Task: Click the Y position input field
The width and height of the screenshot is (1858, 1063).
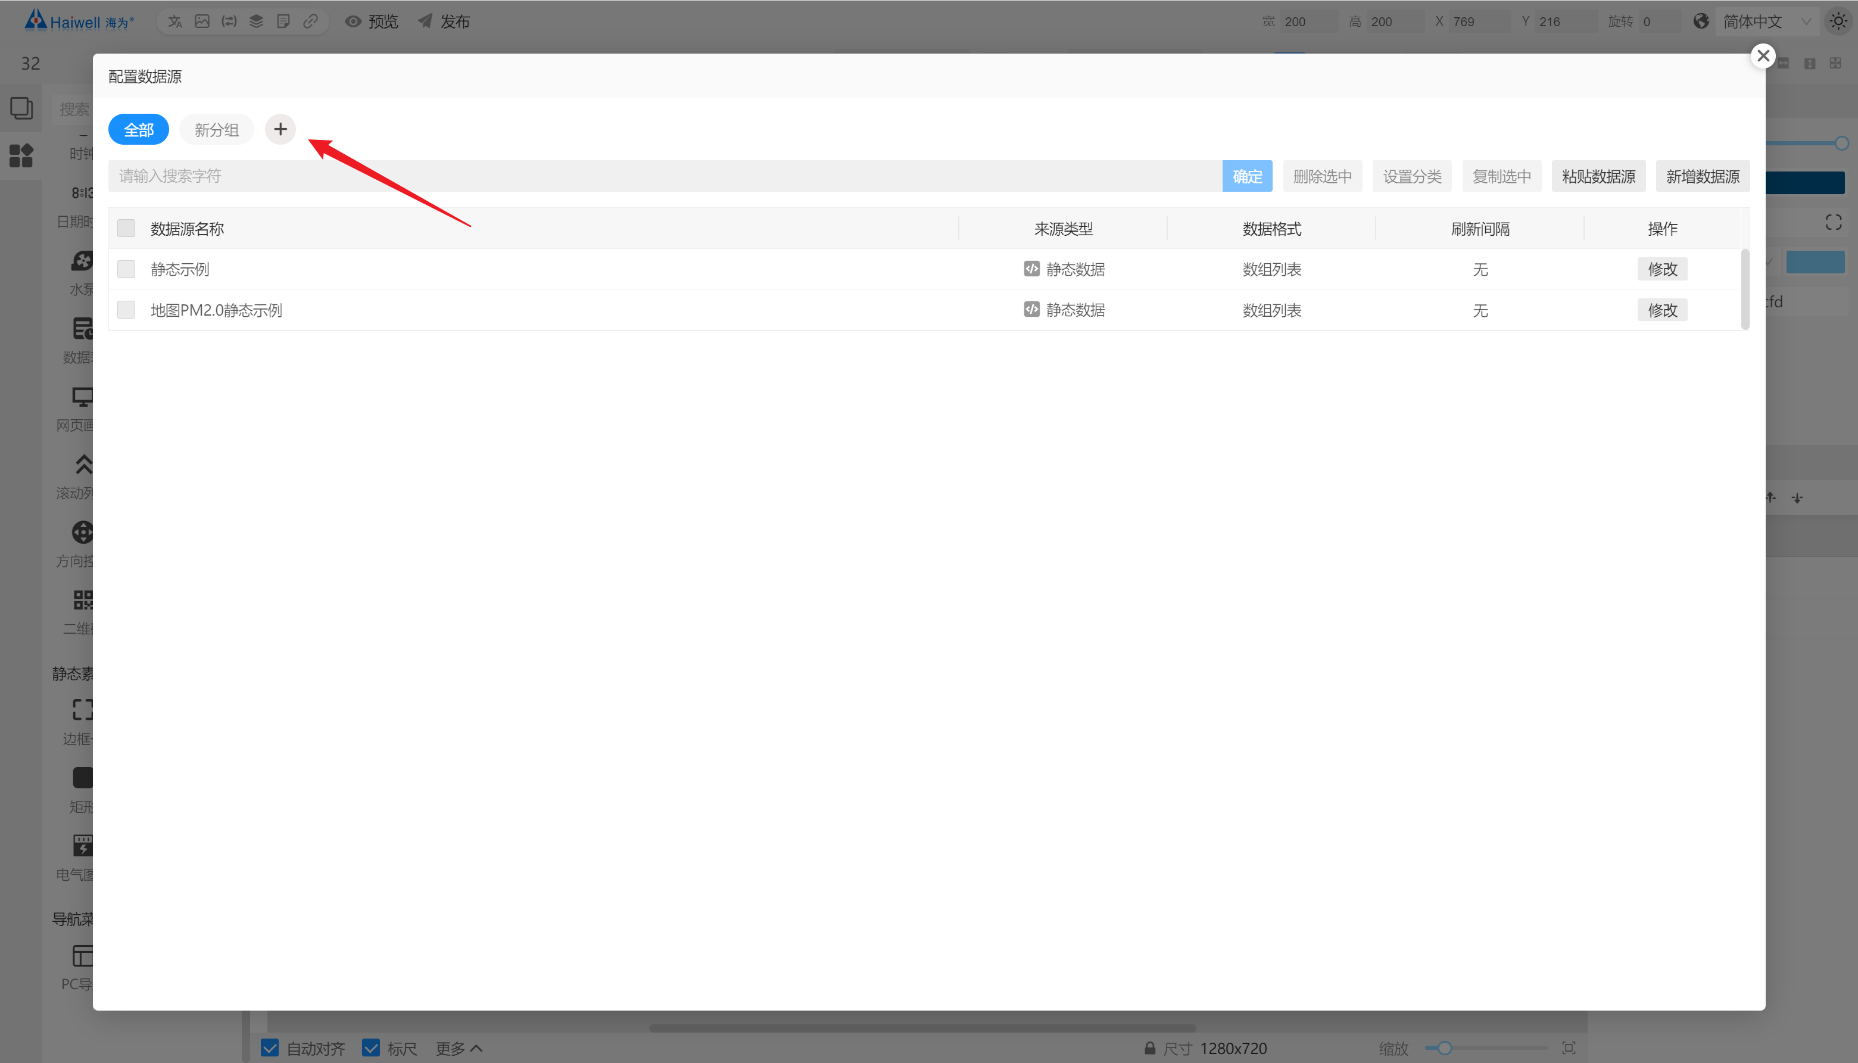Action: click(x=1566, y=21)
